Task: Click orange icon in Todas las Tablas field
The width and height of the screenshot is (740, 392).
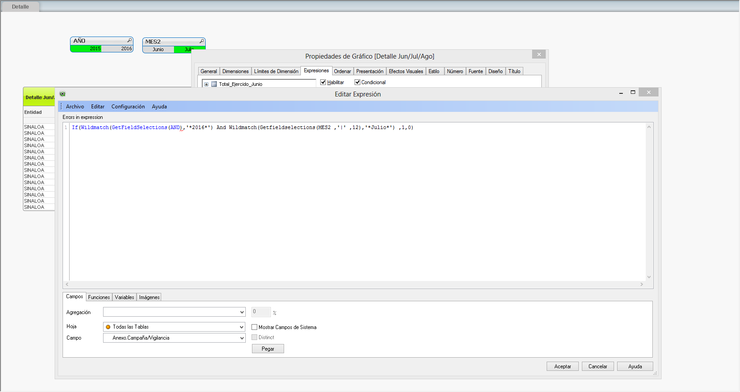Action: (108, 327)
